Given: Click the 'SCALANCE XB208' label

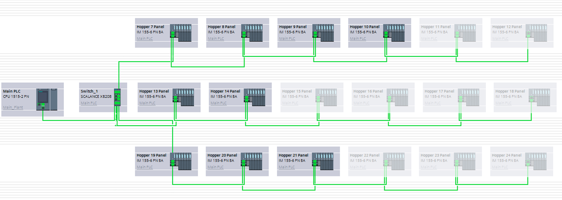Looking at the screenshot, I should click(x=96, y=96).
